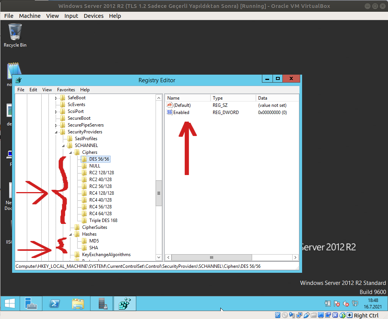Open the Windows Start button
The image size is (388, 319).
tap(10, 303)
